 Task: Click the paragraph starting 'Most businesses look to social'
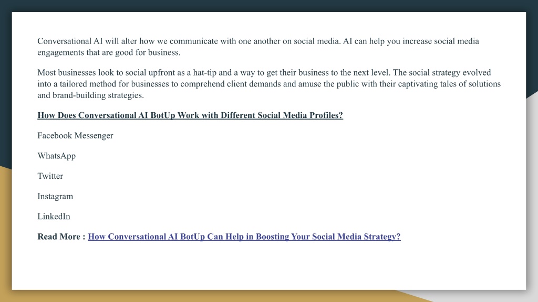pos(269,84)
